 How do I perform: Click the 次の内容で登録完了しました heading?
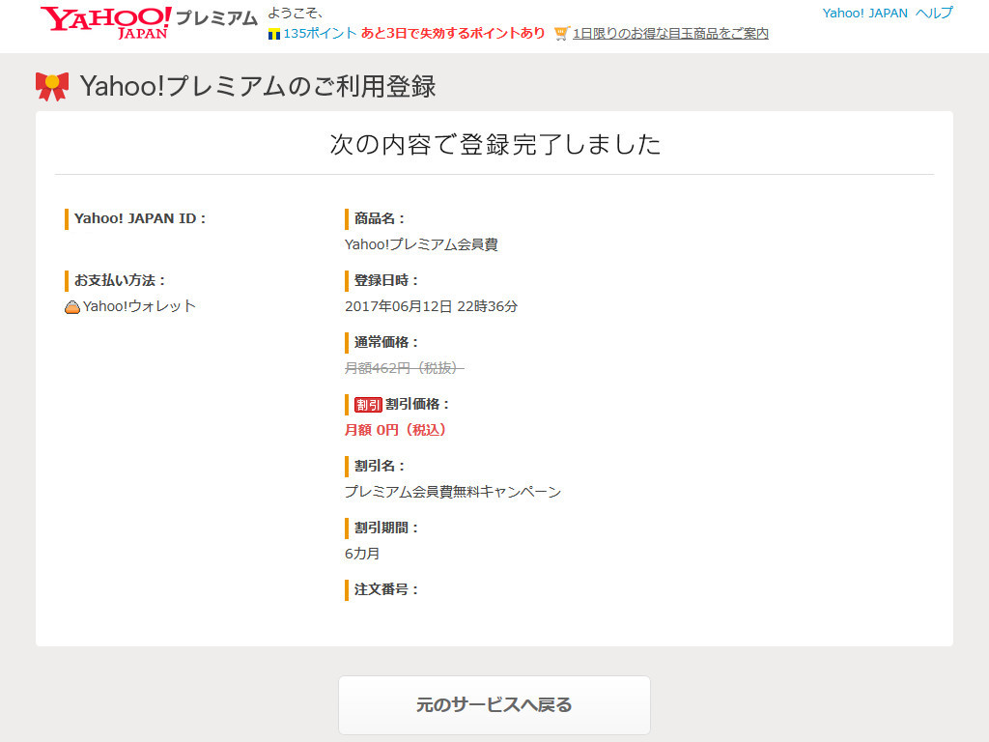click(x=494, y=145)
